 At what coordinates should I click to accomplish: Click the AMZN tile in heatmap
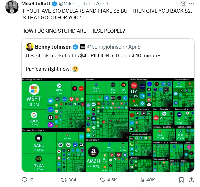[93, 157]
